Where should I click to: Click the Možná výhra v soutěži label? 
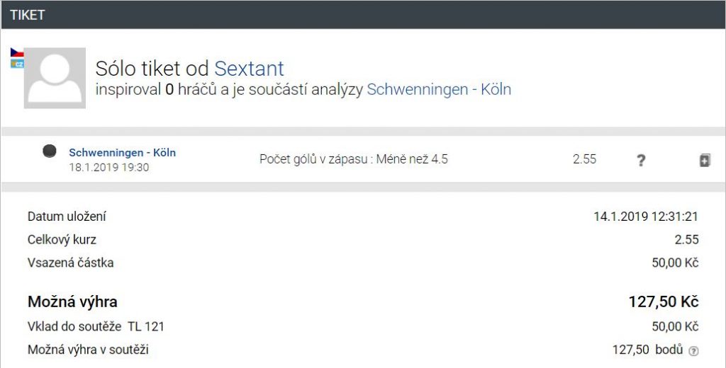point(88,350)
